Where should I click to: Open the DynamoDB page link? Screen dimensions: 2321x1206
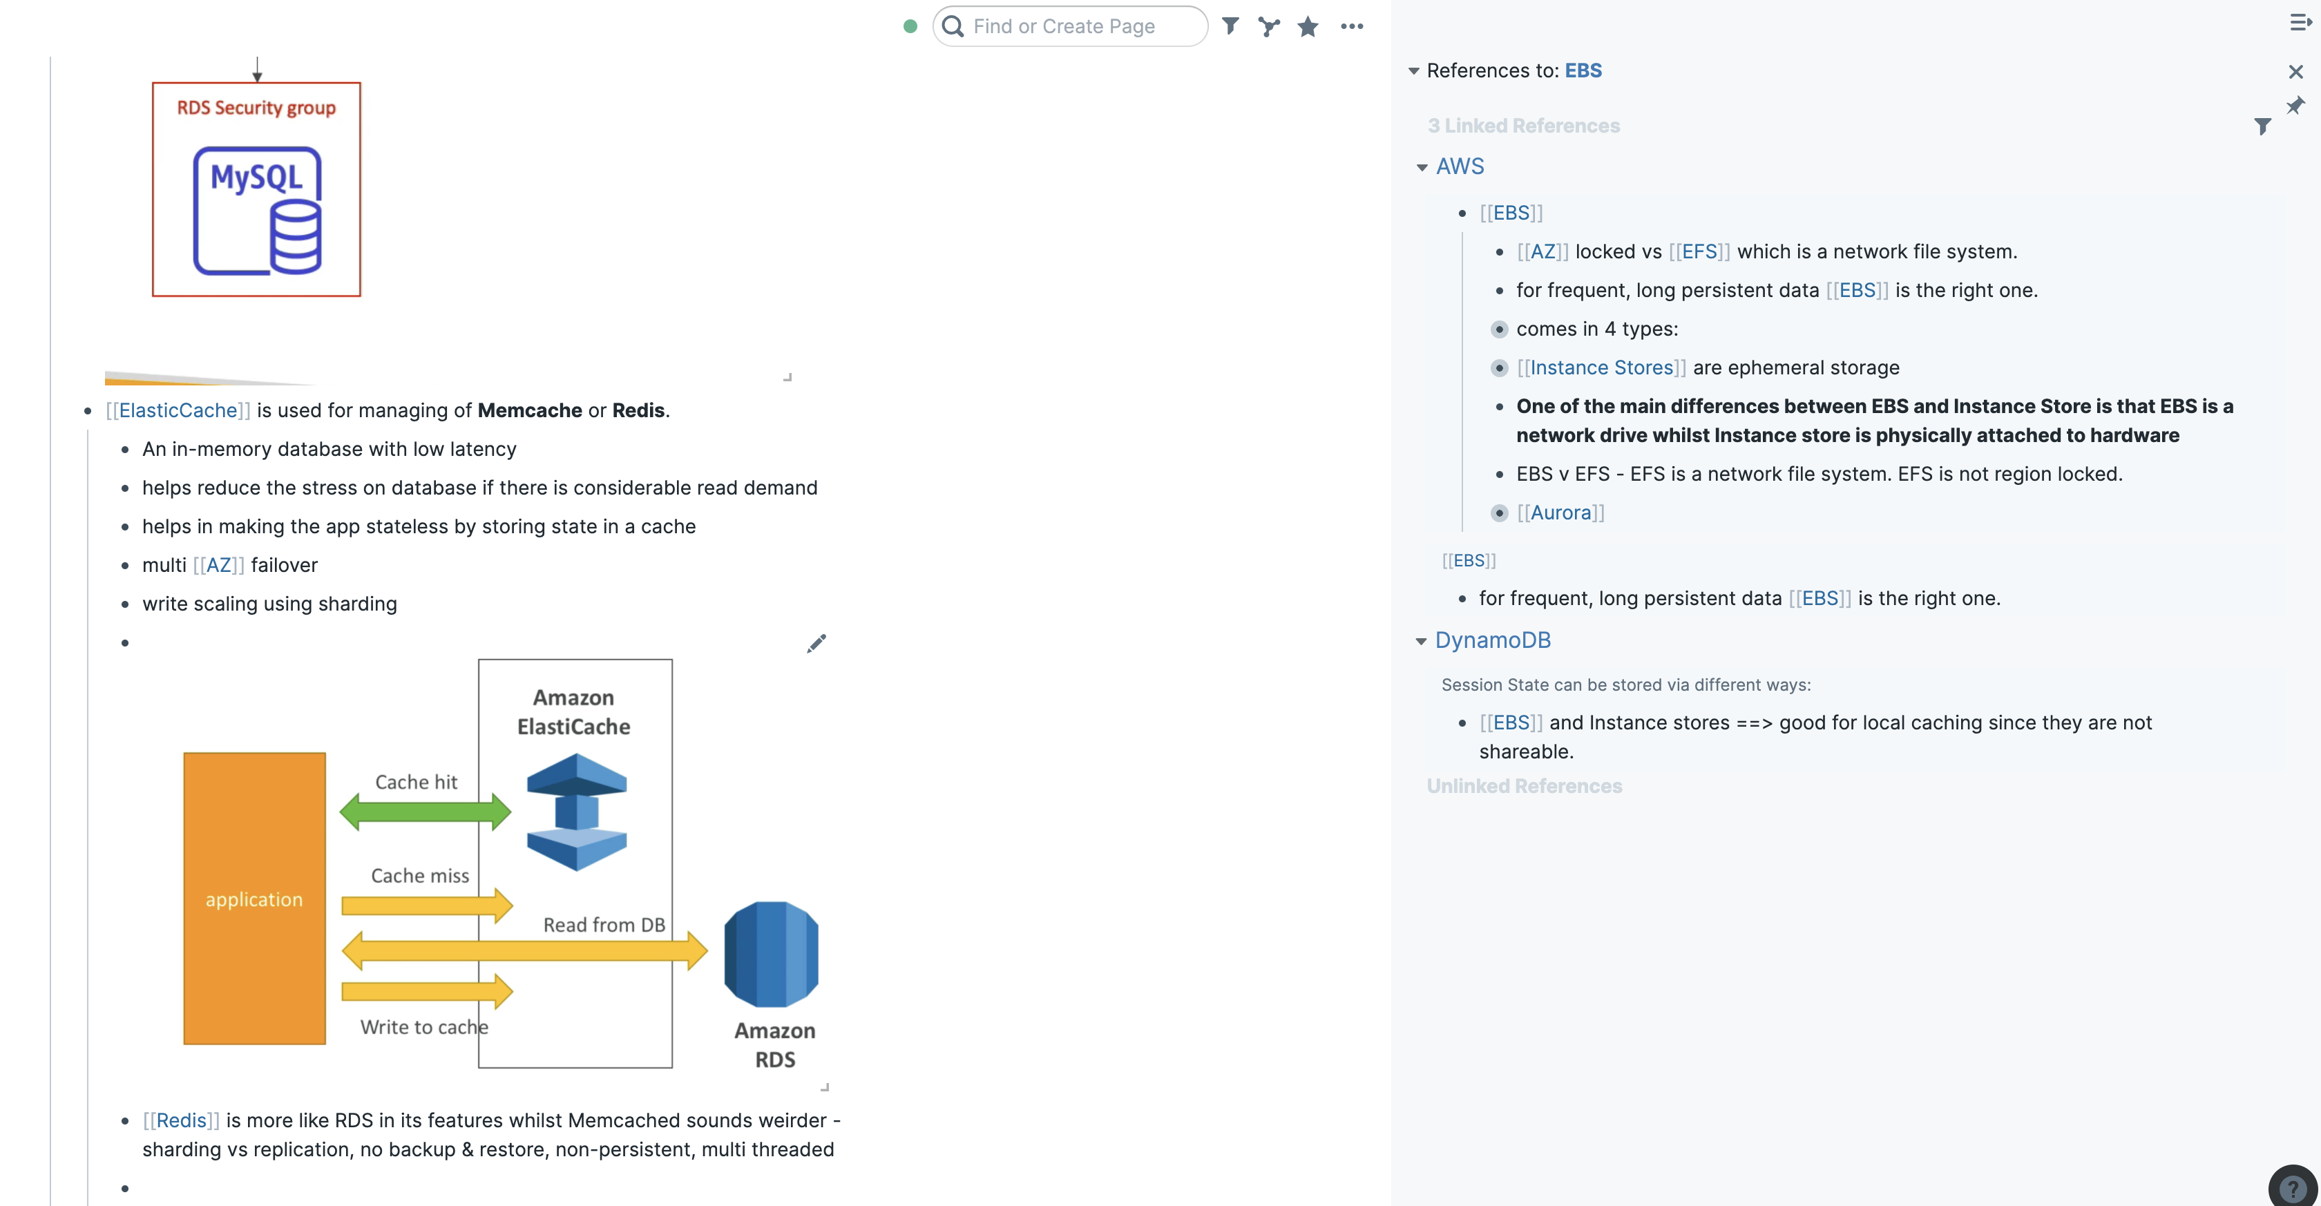[1493, 640]
